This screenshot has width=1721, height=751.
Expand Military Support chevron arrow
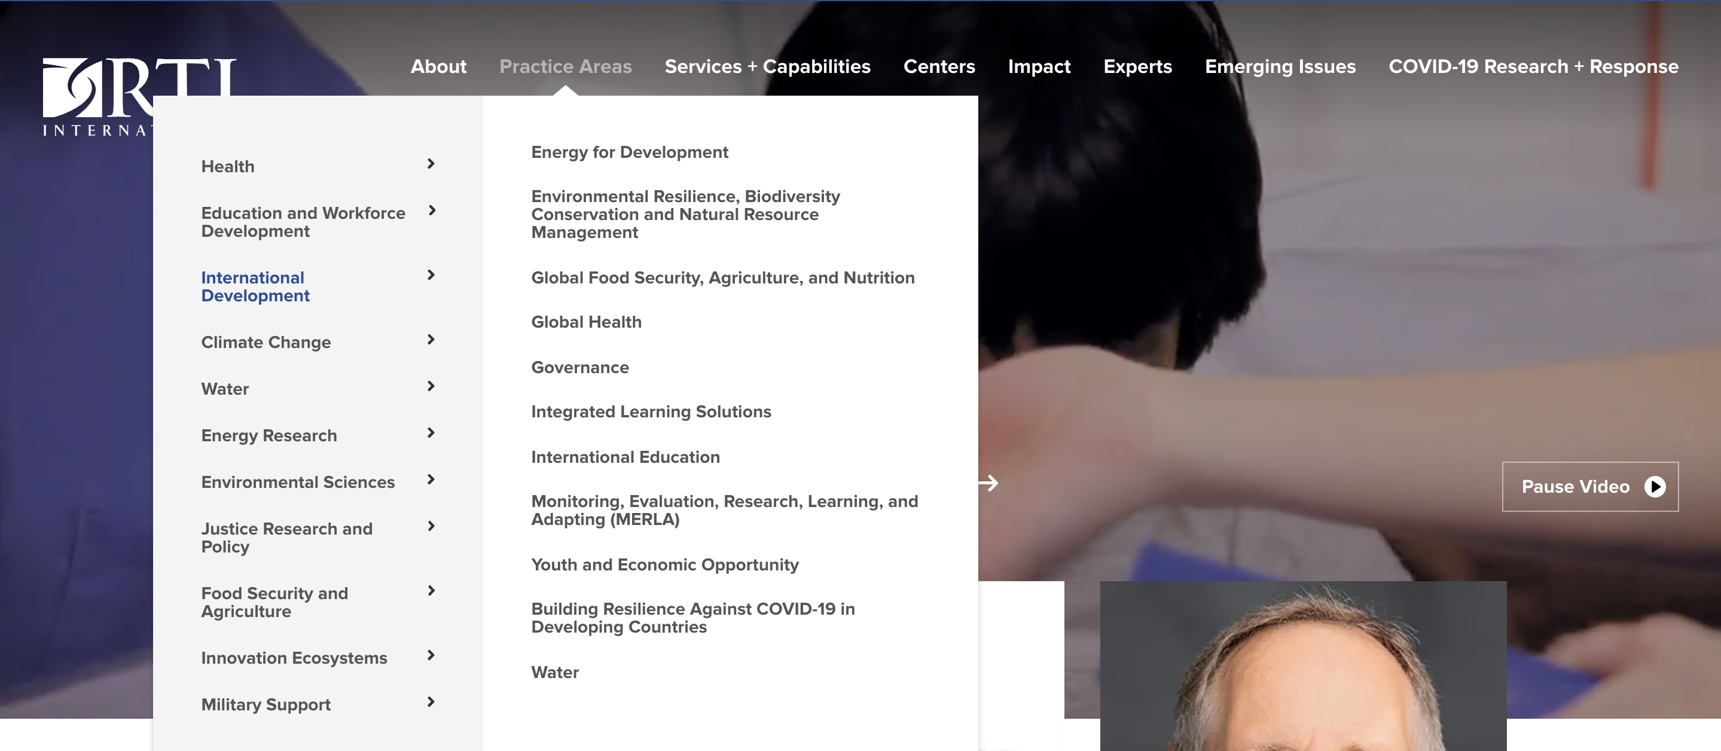(431, 701)
